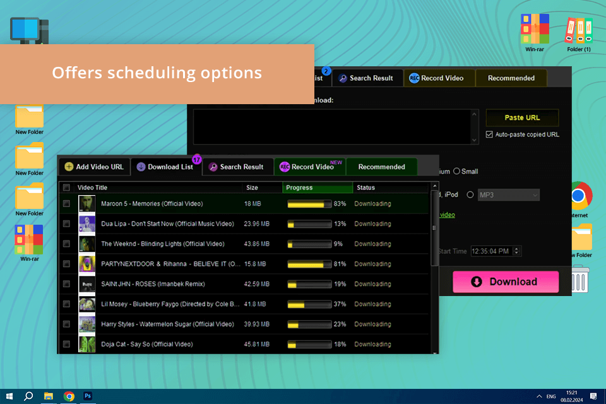The height and width of the screenshot is (404, 606).
Task: Click the download list scrollbar up arrow
Action: [435, 186]
